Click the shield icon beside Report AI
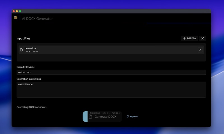This screenshot has height=134, width=224. [x=128, y=116]
